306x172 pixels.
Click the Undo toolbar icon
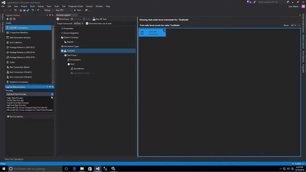pyautogui.click(x=33, y=10)
